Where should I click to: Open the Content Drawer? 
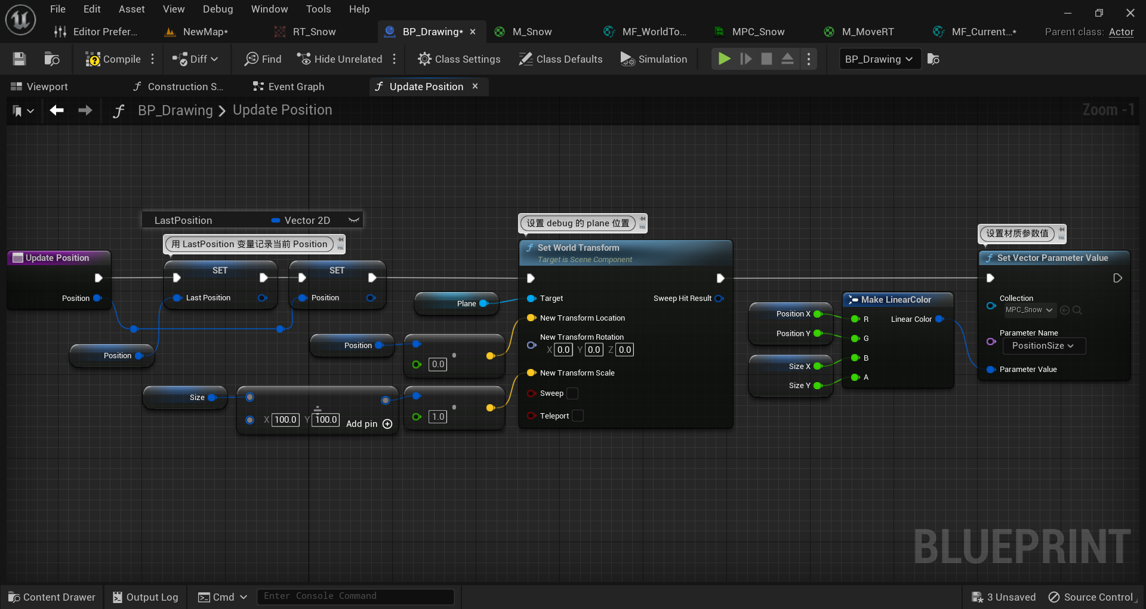52,597
